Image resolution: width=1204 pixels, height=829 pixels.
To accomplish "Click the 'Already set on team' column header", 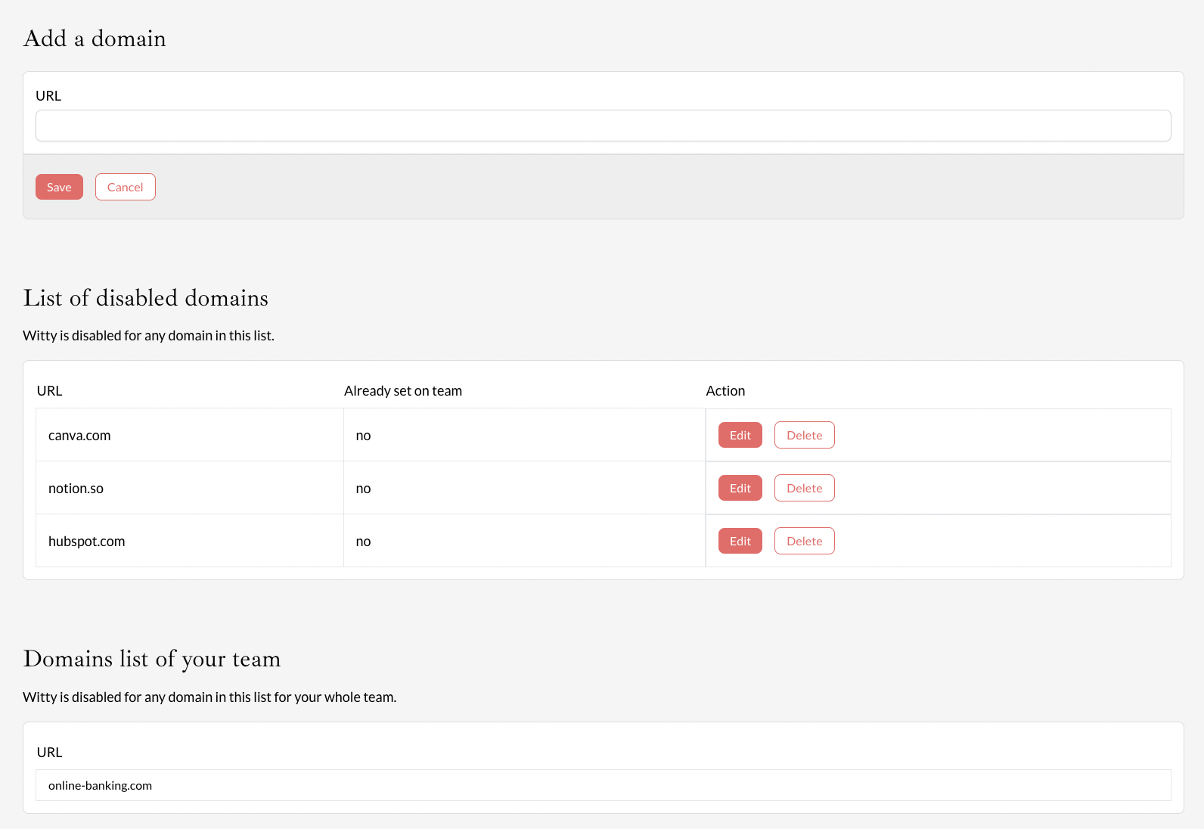I will (x=402, y=391).
